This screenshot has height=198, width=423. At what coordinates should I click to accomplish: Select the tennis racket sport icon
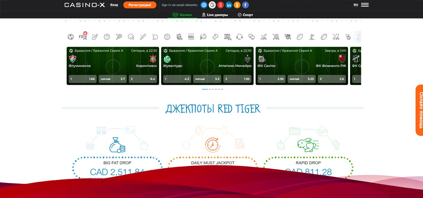119,37
